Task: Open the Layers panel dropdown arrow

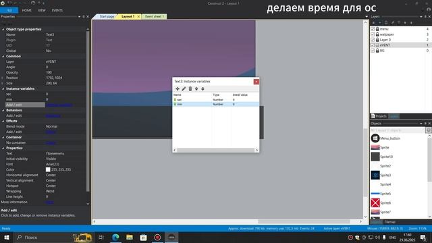Action: coord(421,16)
